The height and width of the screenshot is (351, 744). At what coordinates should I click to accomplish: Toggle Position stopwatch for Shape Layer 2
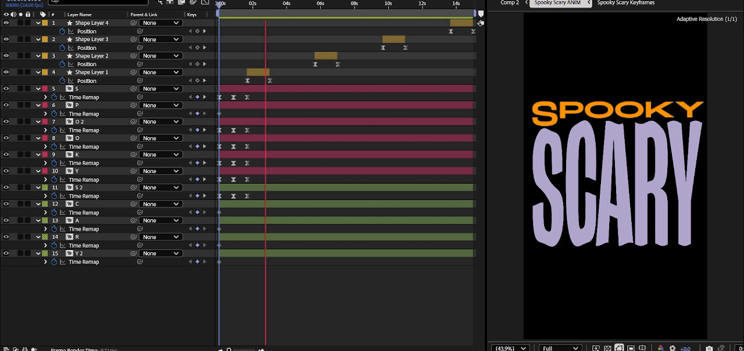62,65
